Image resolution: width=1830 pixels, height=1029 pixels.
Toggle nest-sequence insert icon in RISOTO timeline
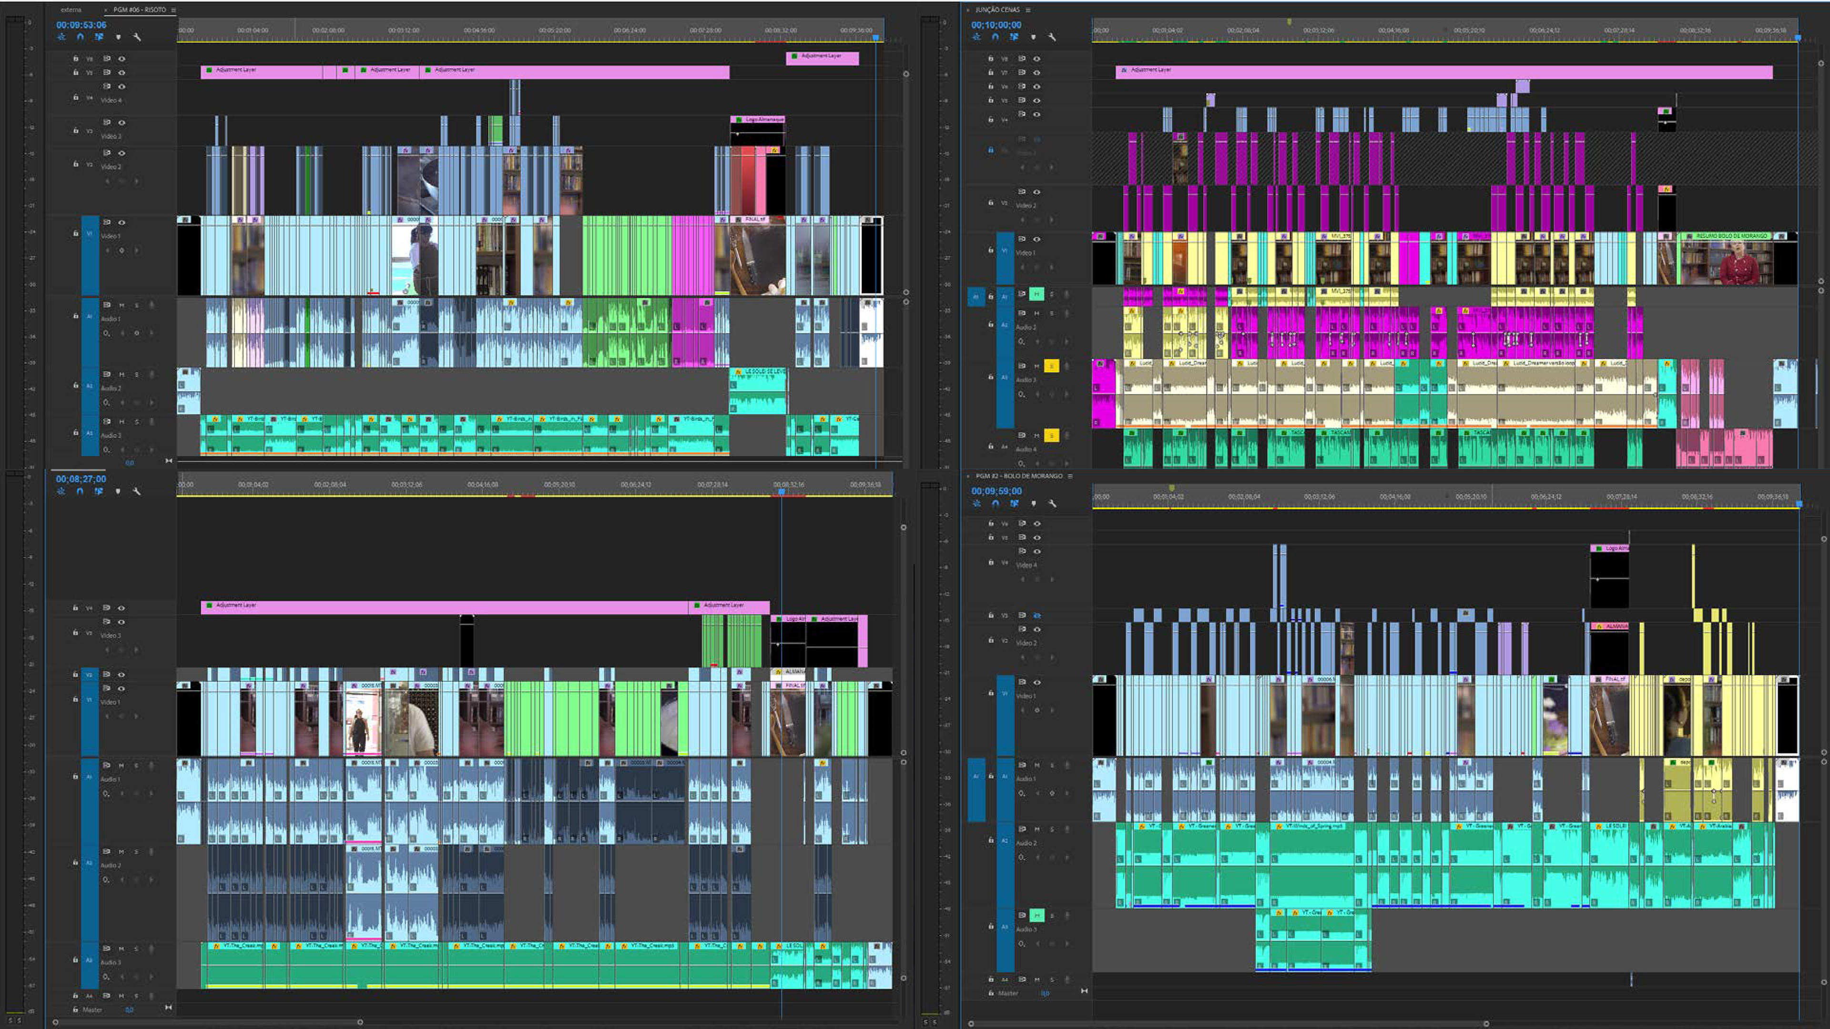tap(61, 37)
